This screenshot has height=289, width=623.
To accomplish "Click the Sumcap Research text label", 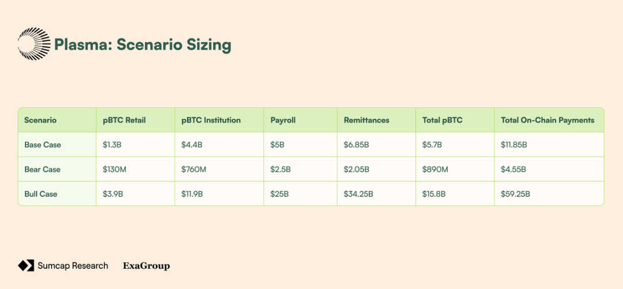I will pyautogui.click(x=73, y=265).
